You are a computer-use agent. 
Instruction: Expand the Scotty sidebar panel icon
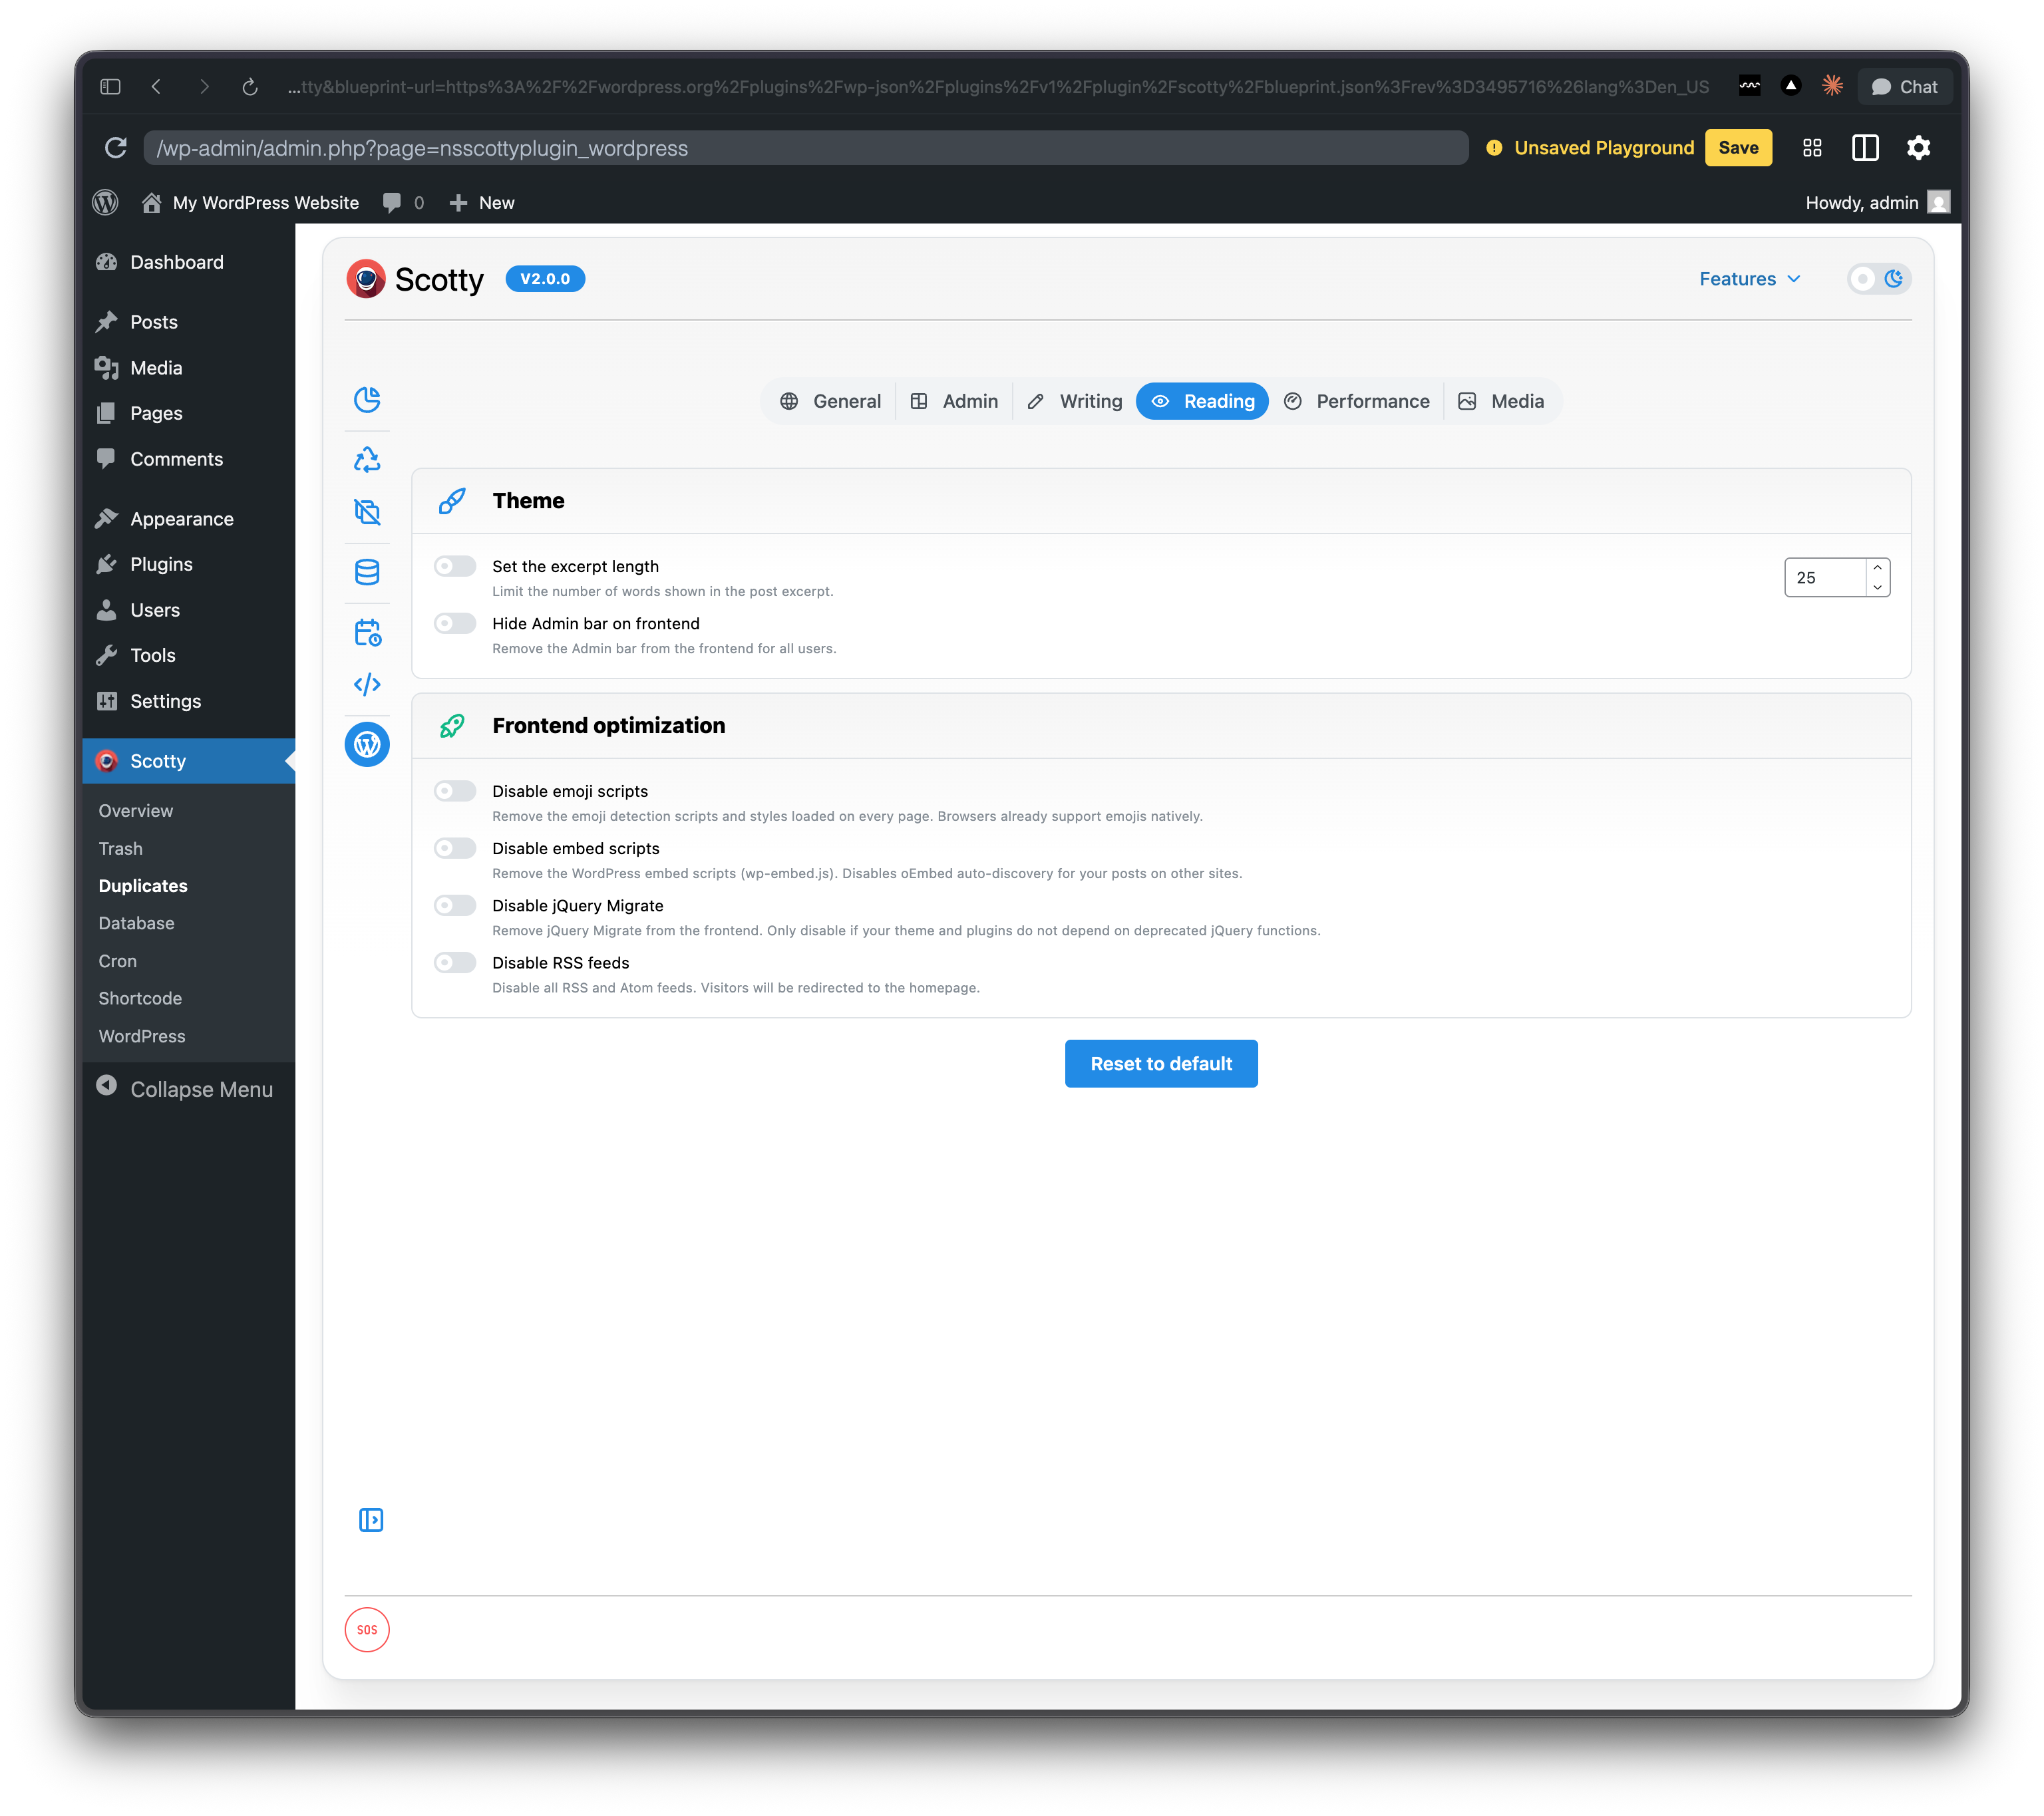pos(370,1520)
